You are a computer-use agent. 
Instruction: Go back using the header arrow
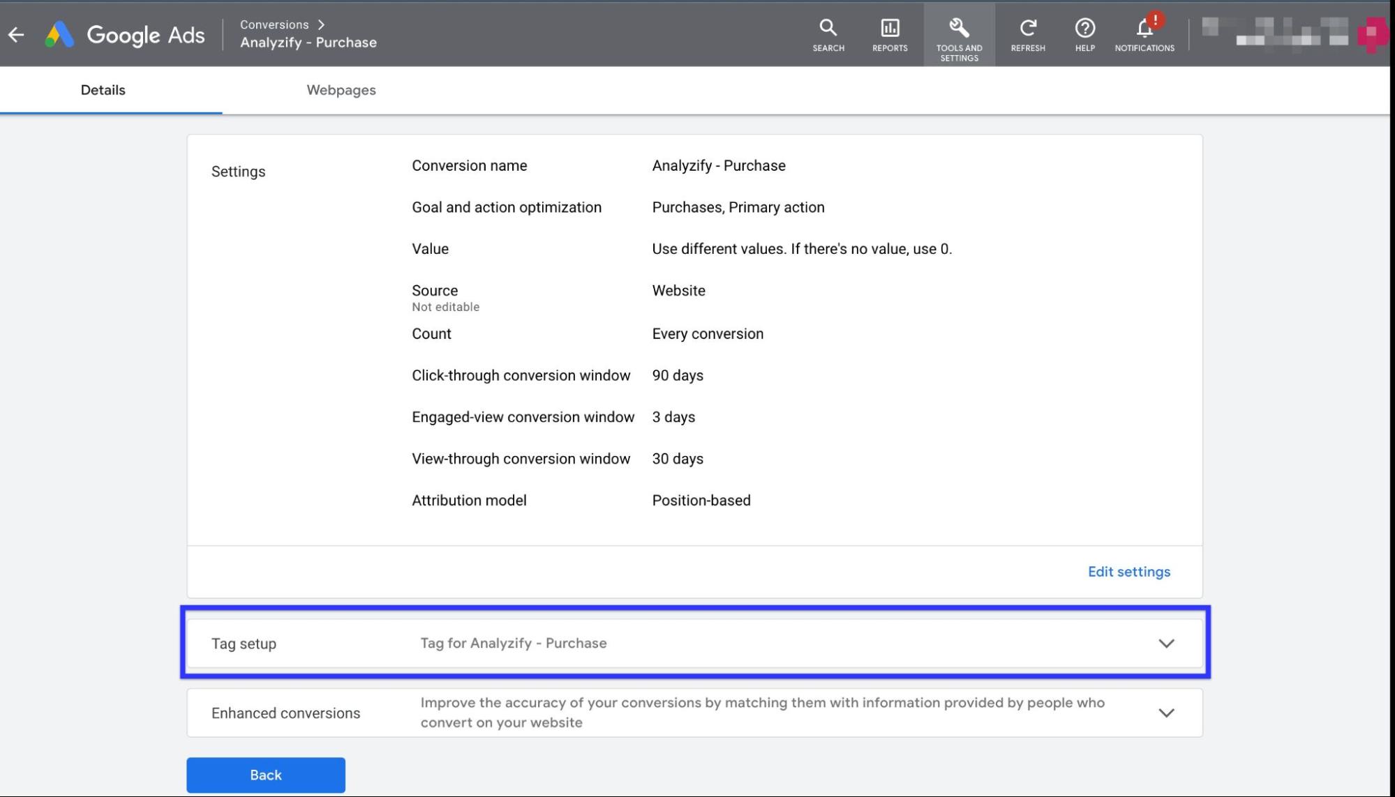[16, 34]
